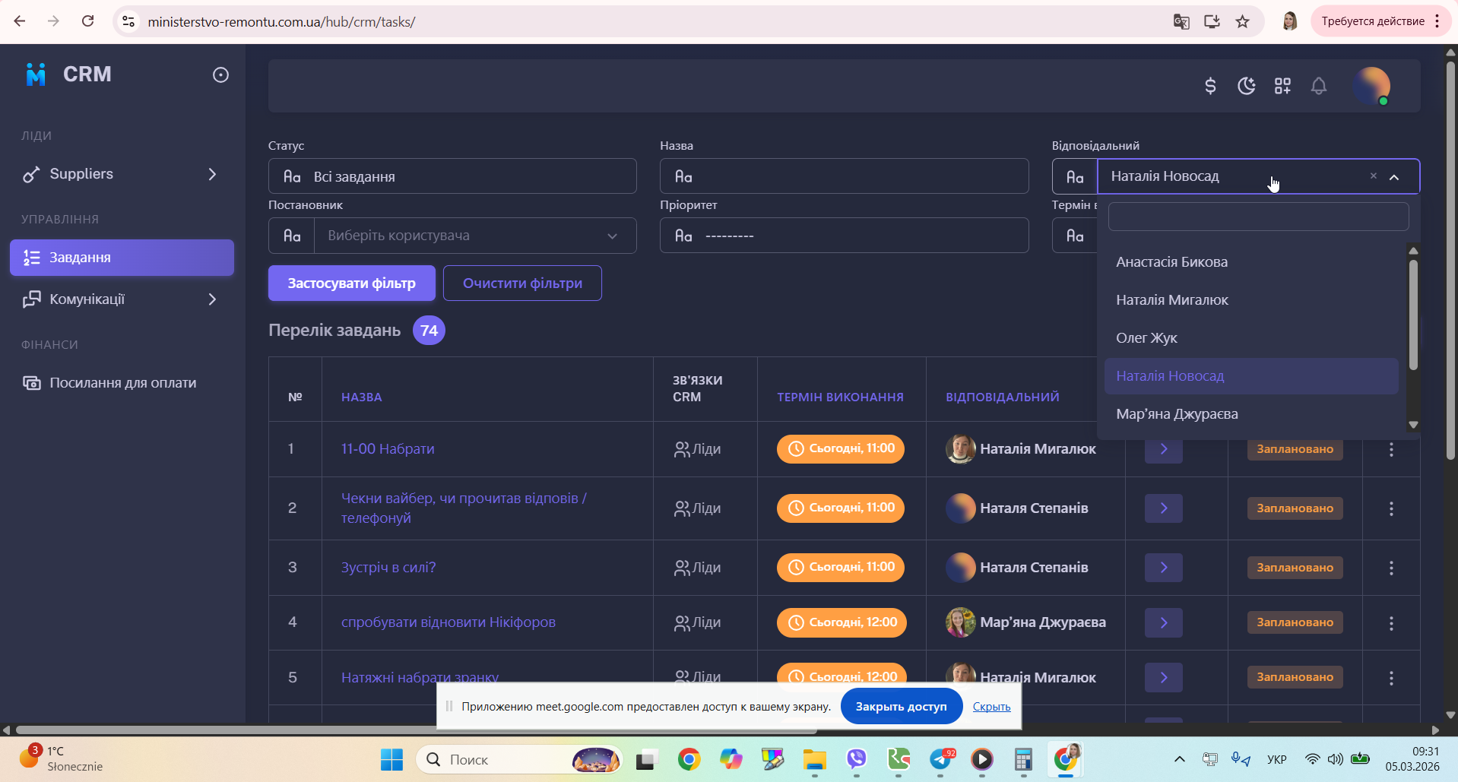Click the horizontal page scrollbar
This screenshot has width=1458, height=782.
417,730
